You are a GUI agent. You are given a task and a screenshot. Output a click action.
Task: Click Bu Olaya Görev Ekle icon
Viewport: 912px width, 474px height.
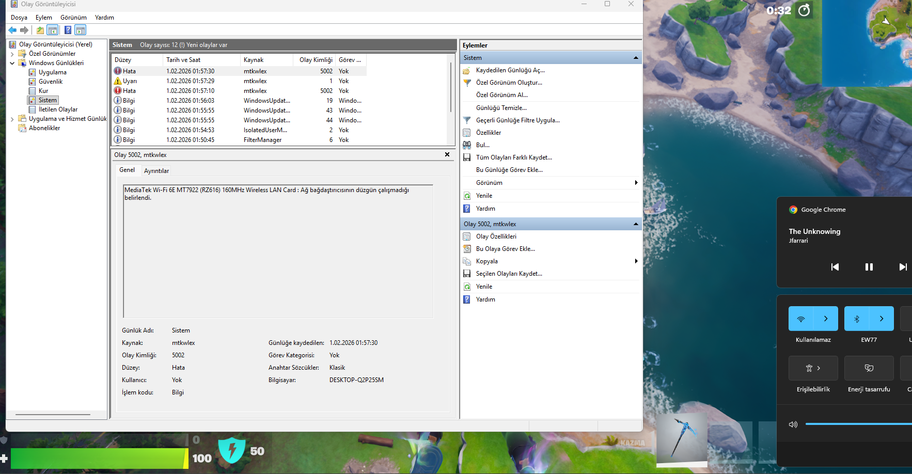[467, 249]
